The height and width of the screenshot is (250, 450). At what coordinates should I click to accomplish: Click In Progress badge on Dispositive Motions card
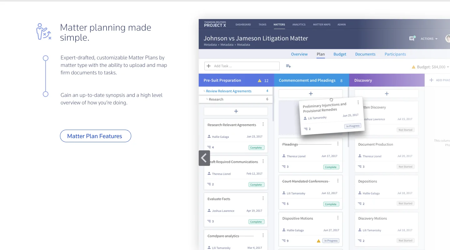331,241
